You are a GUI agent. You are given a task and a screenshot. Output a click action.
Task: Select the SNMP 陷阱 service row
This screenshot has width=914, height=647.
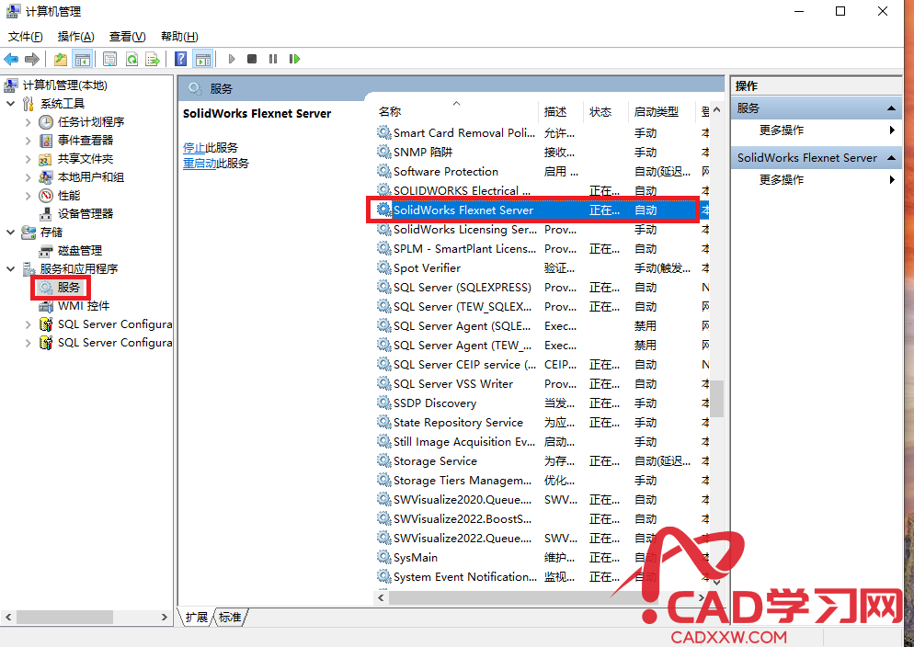click(543, 152)
